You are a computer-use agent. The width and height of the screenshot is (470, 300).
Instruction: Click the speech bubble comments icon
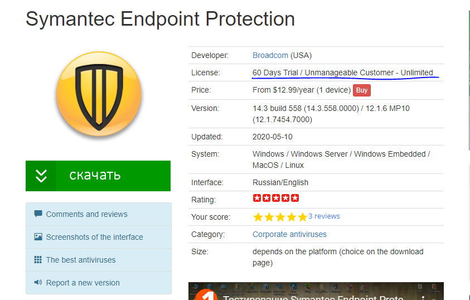point(38,214)
